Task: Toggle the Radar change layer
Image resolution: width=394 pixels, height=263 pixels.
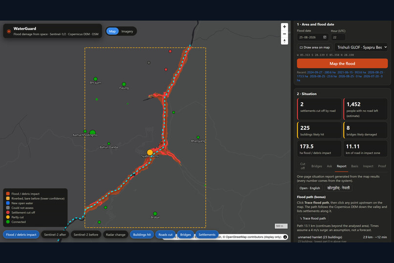Action: pyautogui.click(x=115, y=235)
